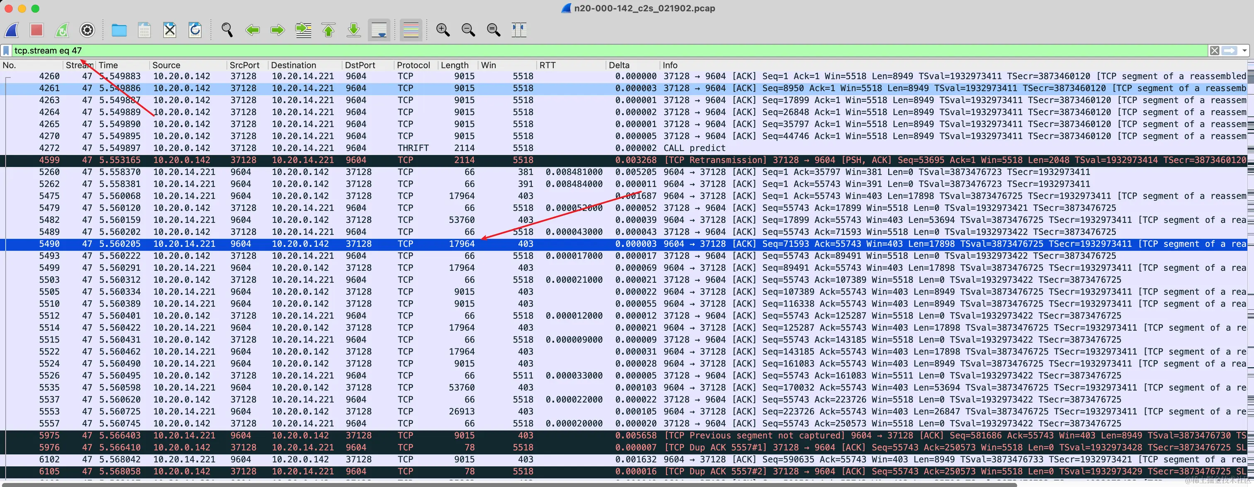
Task: Open the display filter bookmark menu
Action: [x=6, y=51]
